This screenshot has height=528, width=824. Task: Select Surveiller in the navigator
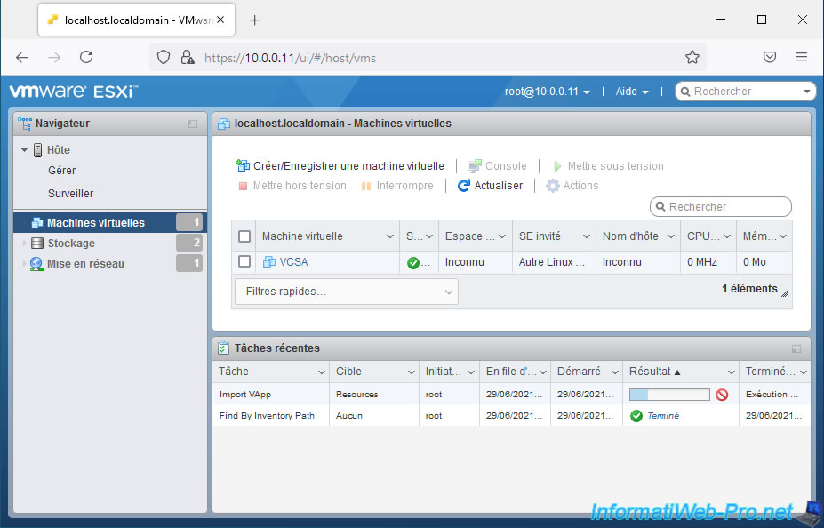point(70,193)
